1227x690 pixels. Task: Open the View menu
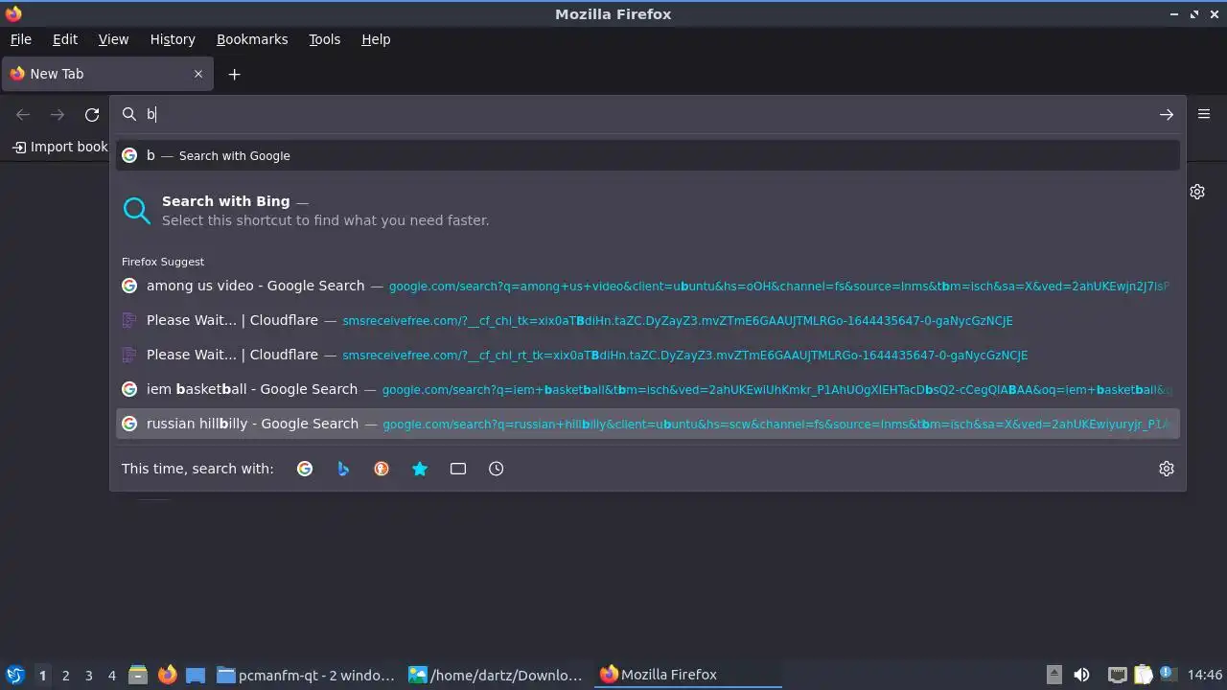pyautogui.click(x=113, y=39)
